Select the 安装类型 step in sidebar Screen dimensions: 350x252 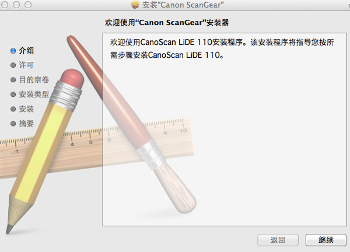point(34,94)
